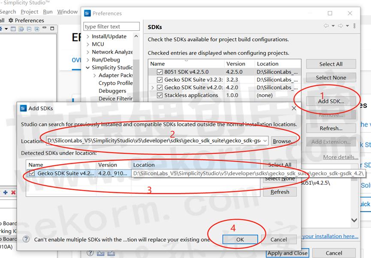Click the expand all icon in left panel
371x258 pixels.
37,29
